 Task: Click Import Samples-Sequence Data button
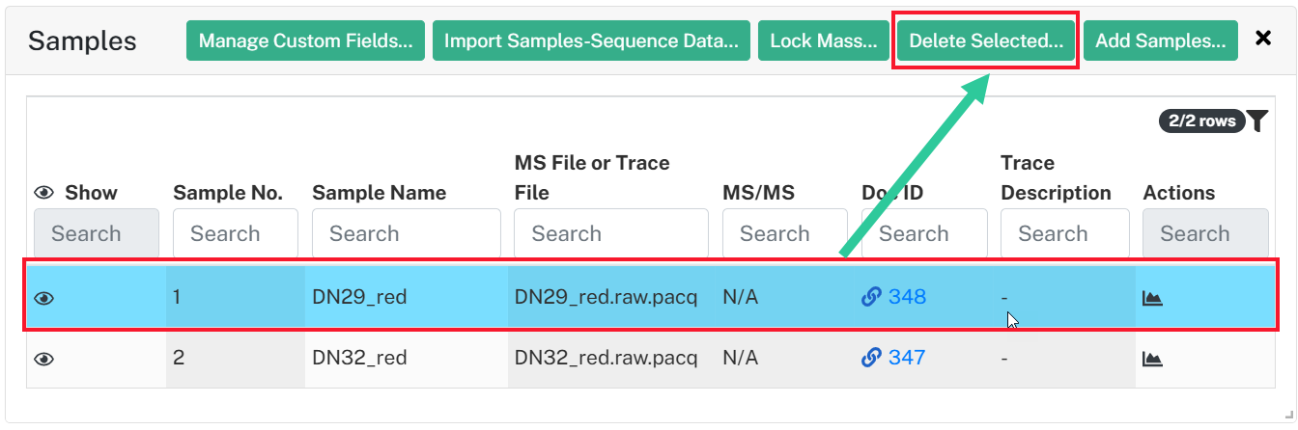tap(591, 40)
